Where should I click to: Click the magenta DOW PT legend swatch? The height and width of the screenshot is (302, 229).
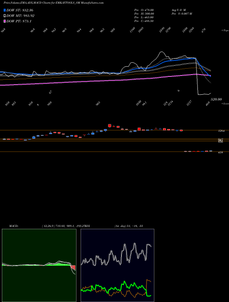pos(5,22)
